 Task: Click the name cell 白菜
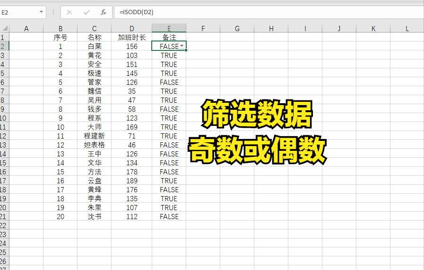coord(95,46)
